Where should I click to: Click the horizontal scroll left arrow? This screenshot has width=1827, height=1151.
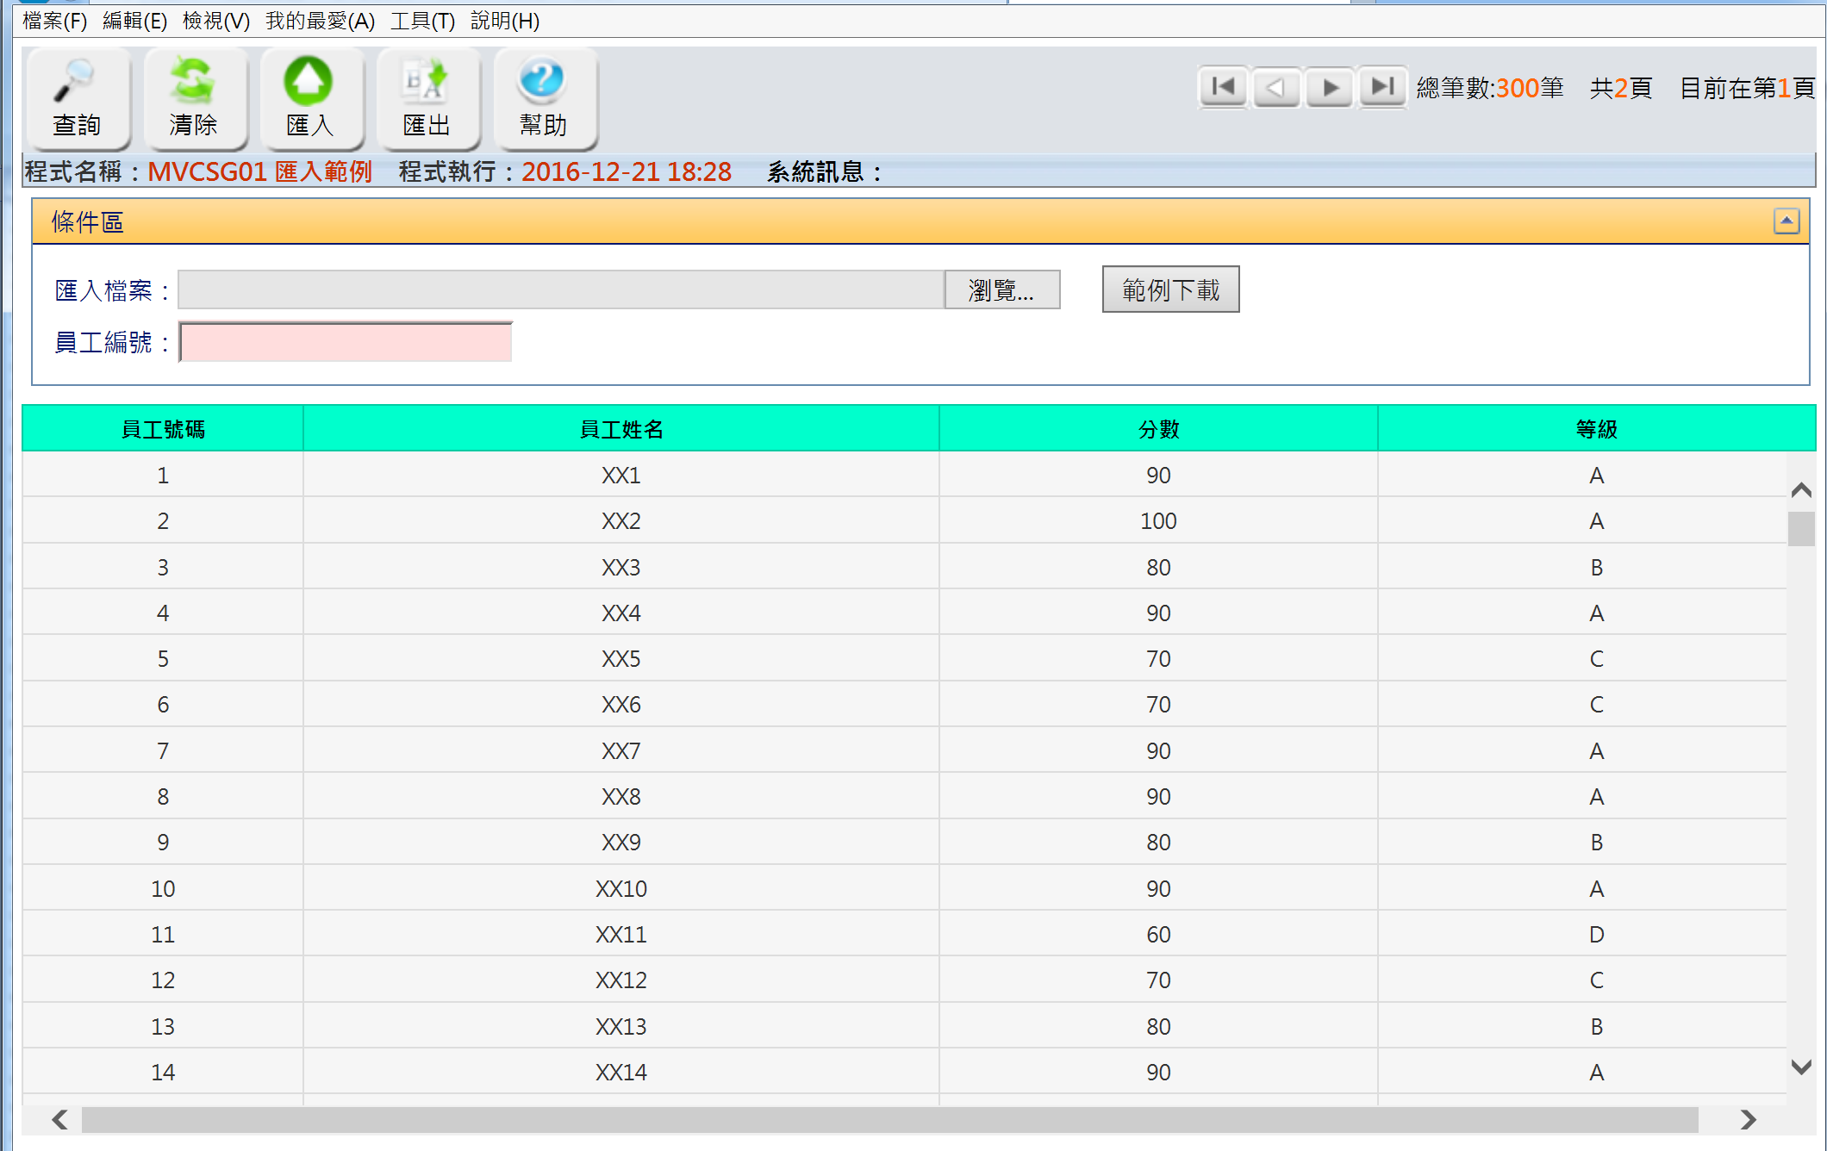click(59, 1119)
